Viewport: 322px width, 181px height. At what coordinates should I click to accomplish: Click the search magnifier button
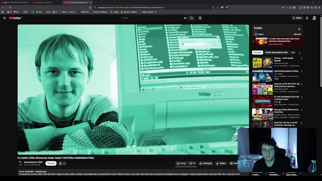[191, 18]
